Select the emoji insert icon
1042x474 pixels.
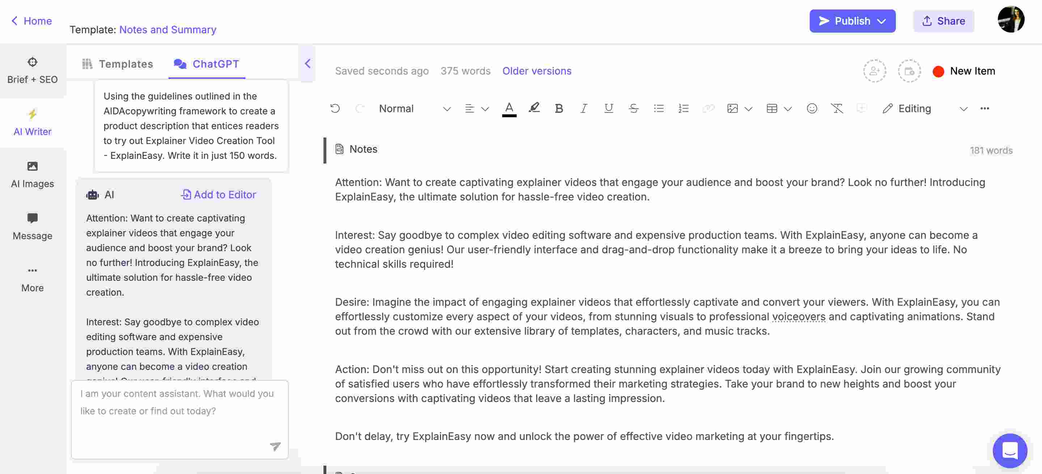[x=812, y=108]
